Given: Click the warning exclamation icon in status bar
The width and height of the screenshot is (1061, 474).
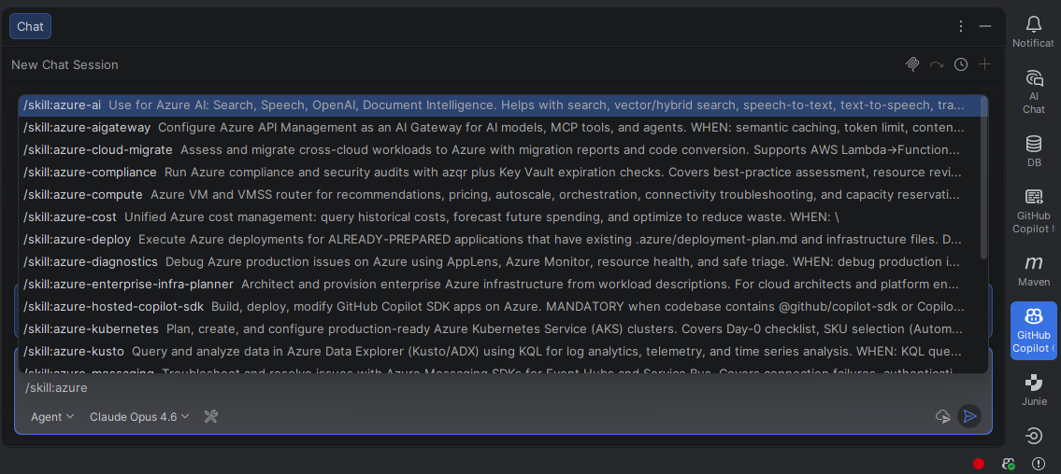Looking at the screenshot, I should click(x=1038, y=463).
